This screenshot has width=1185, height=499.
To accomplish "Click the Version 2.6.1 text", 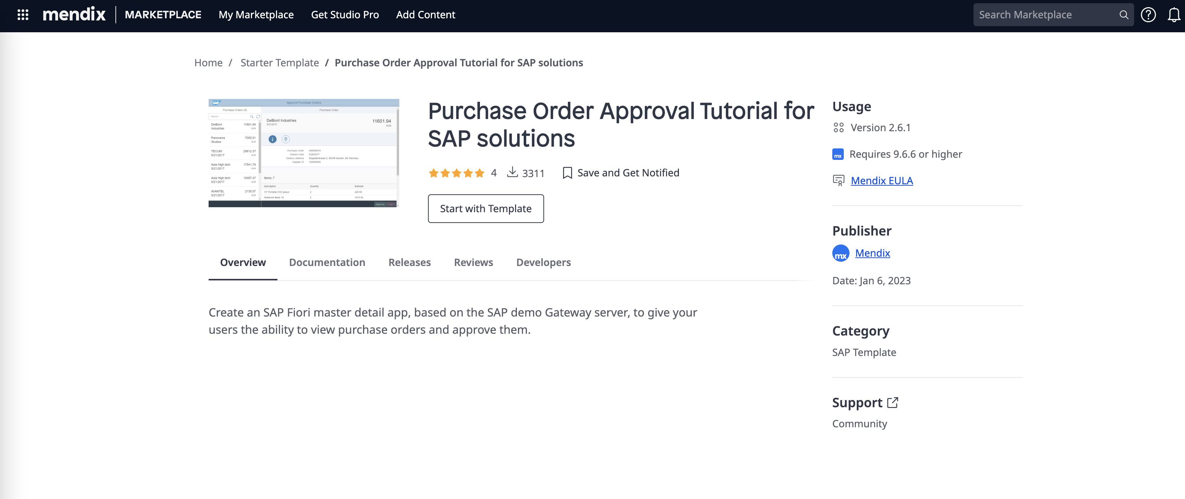I will click(x=880, y=127).
